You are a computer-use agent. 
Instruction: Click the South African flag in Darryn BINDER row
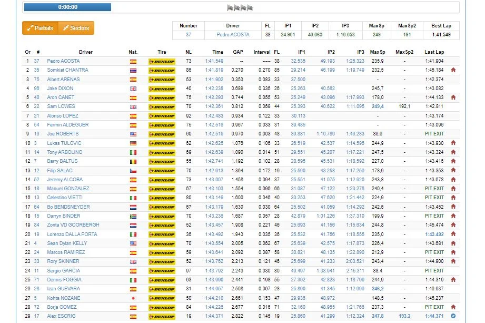click(x=133, y=216)
